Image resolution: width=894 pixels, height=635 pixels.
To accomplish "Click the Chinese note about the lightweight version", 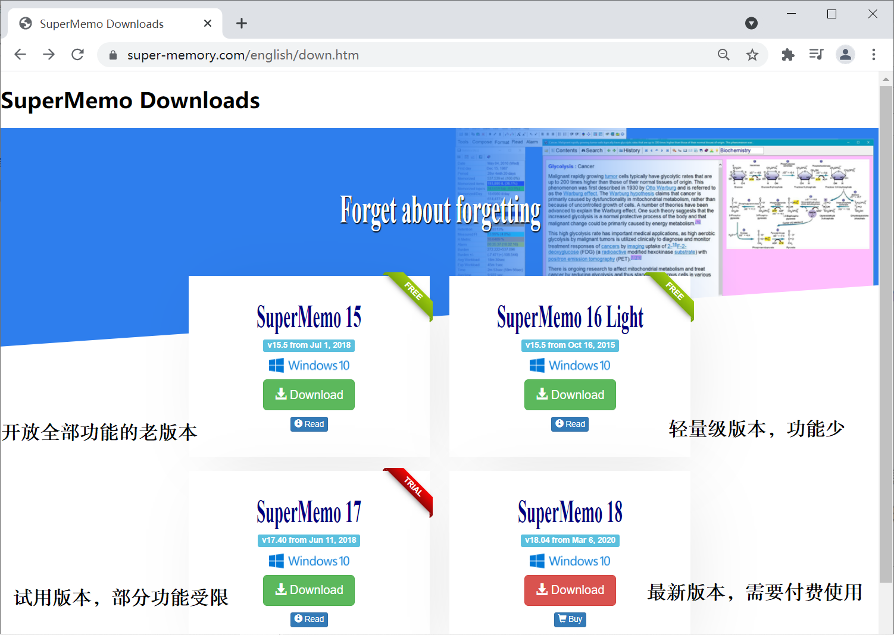I will point(757,429).
